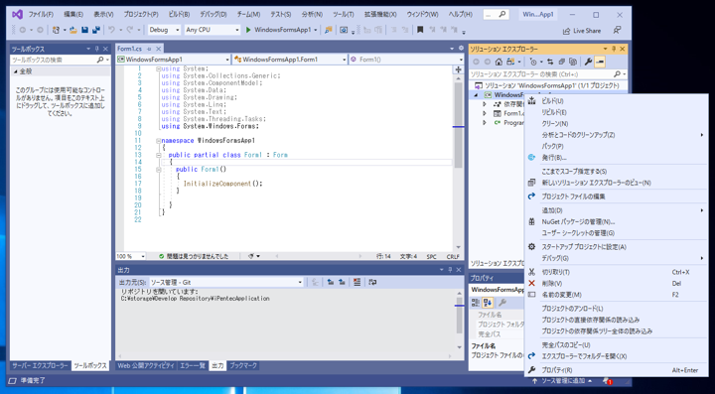The height and width of the screenshot is (394, 715).
Task: Close the Form1.cs tab
Action: pyautogui.click(x=159, y=49)
